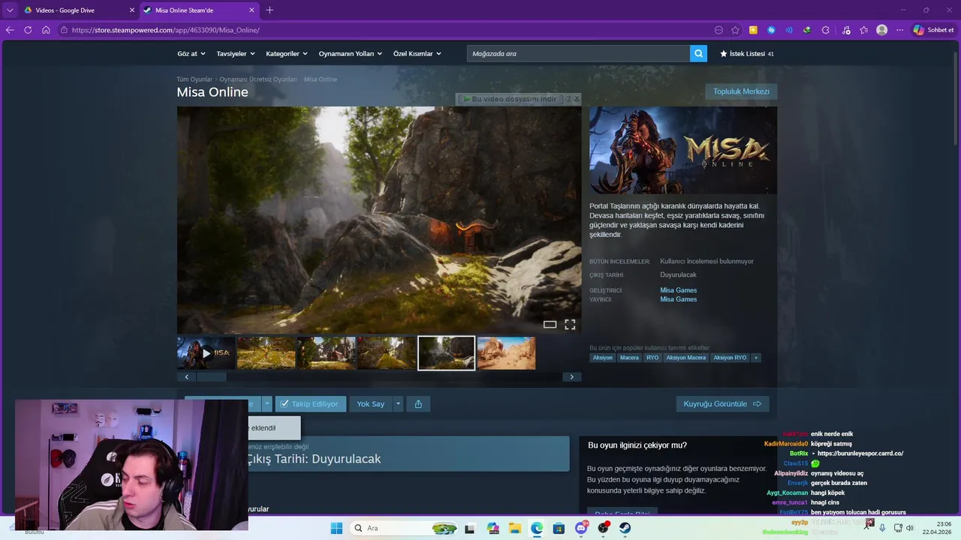Enter fullscreen on the media viewer

click(570, 325)
